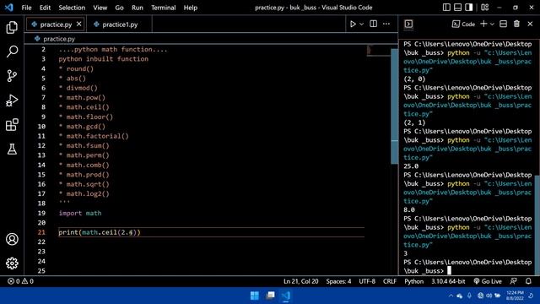
Task: Open the Source Control view
Action: (x=12, y=76)
